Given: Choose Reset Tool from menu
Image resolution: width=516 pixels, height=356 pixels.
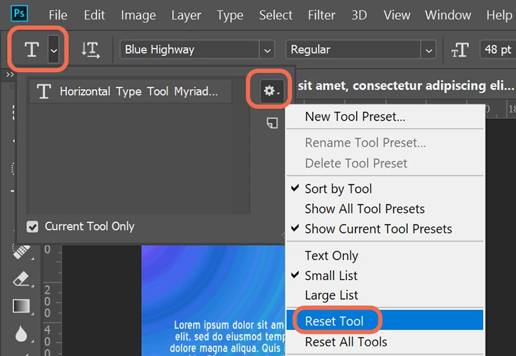Looking at the screenshot, I should 385,321.
